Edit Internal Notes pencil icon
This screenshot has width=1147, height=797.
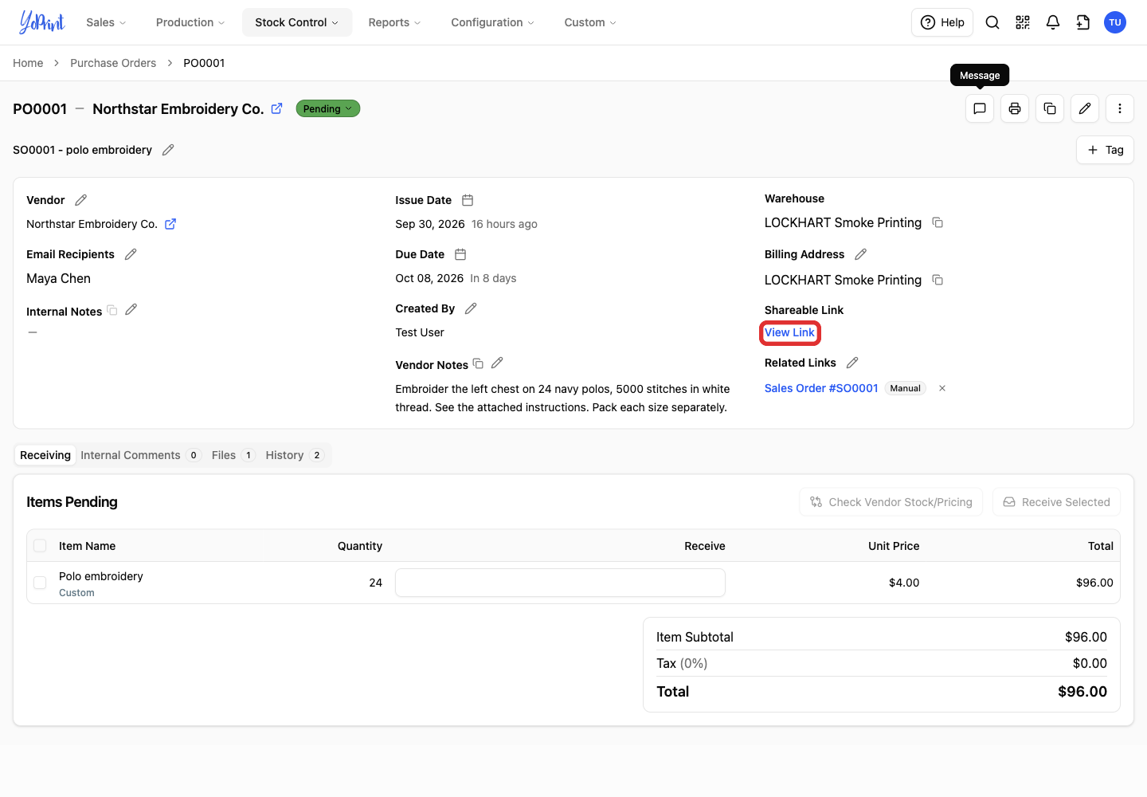point(131,309)
